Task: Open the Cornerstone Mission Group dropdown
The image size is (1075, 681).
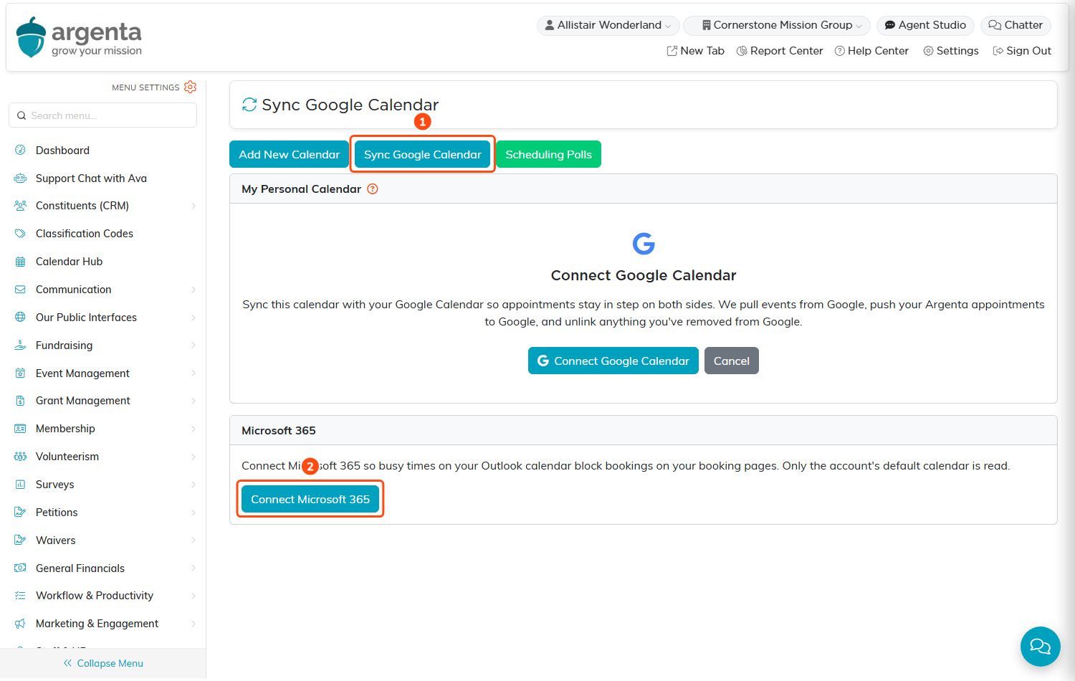Action: [777, 25]
